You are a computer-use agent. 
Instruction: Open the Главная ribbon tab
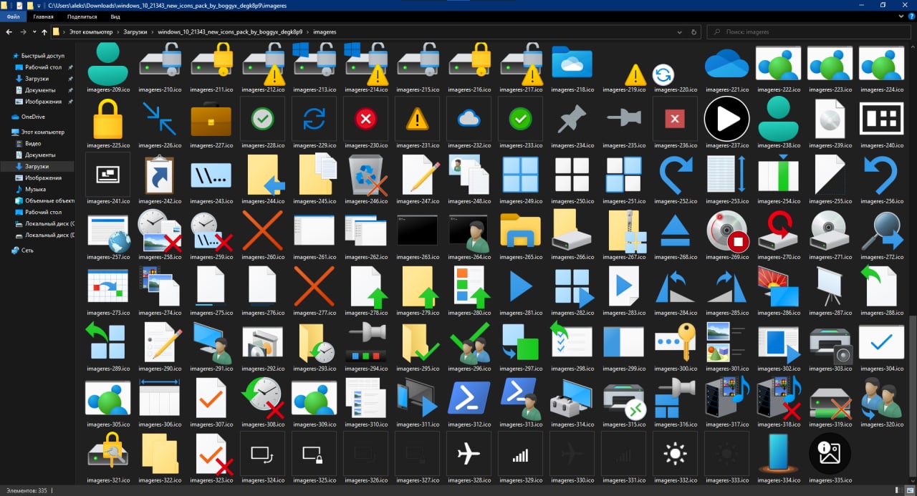(x=43, y=16)
